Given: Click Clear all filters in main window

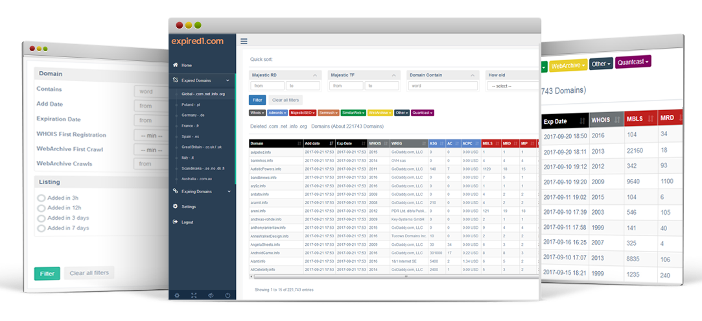Looking at the screenshot, I should point(286,100).
